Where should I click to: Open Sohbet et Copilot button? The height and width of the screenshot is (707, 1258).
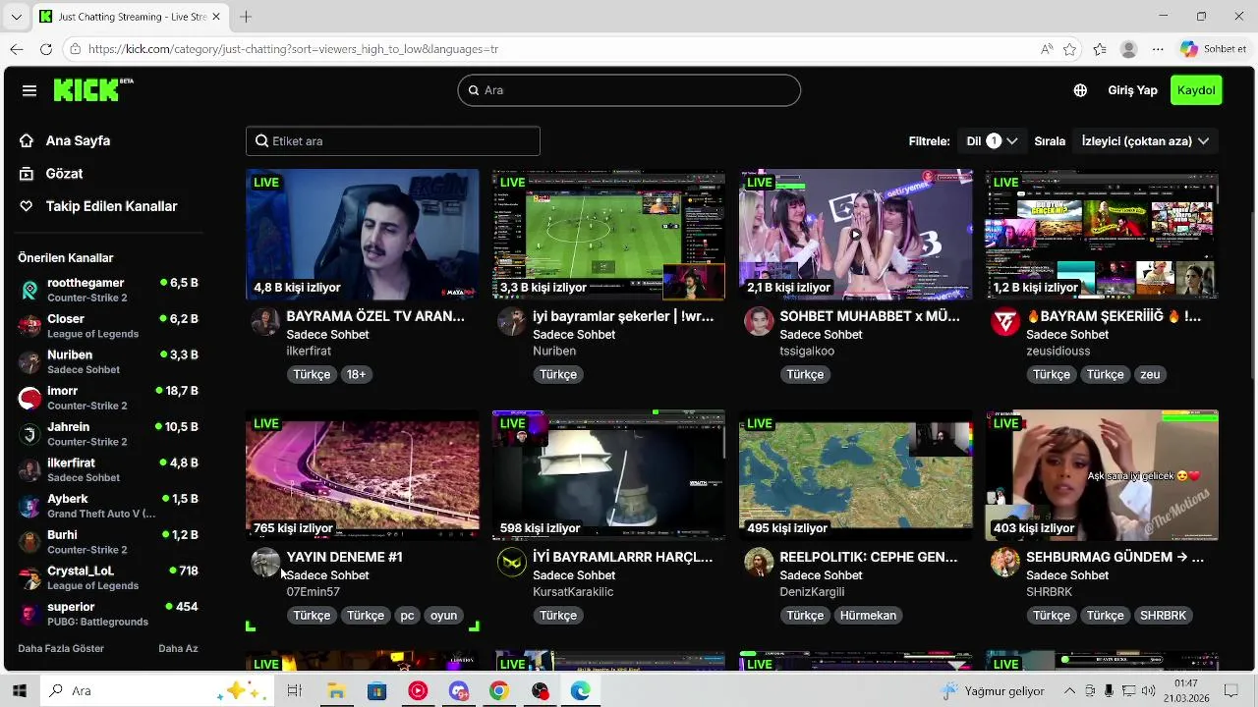1215,49
